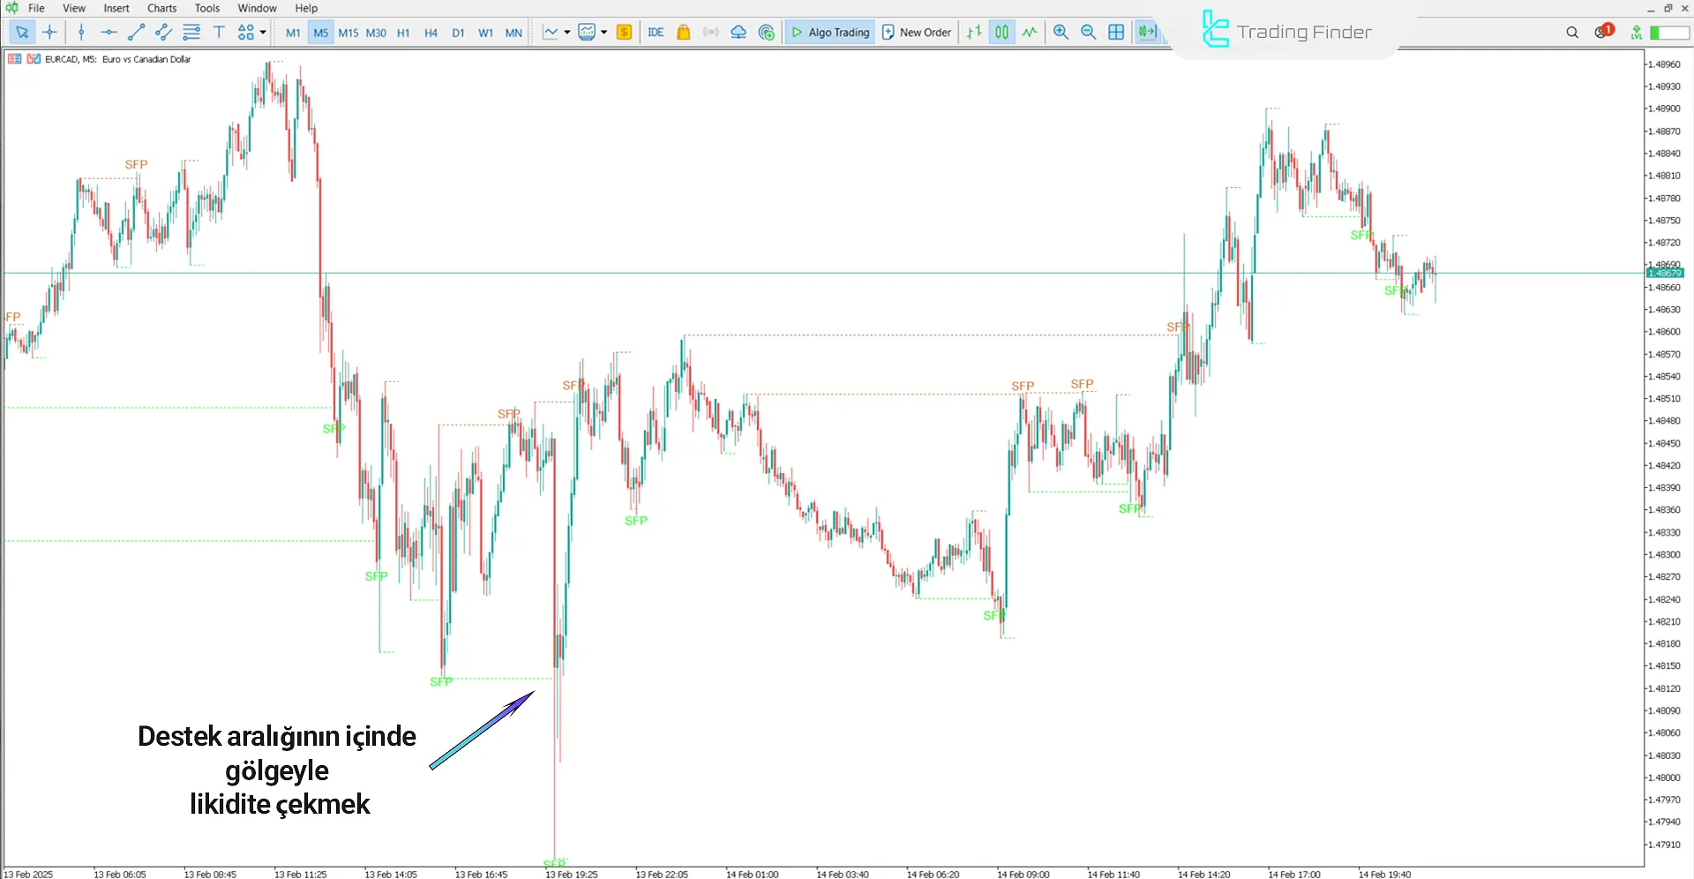Expand the graphical objects shapes dropdown

click(263, 33)
